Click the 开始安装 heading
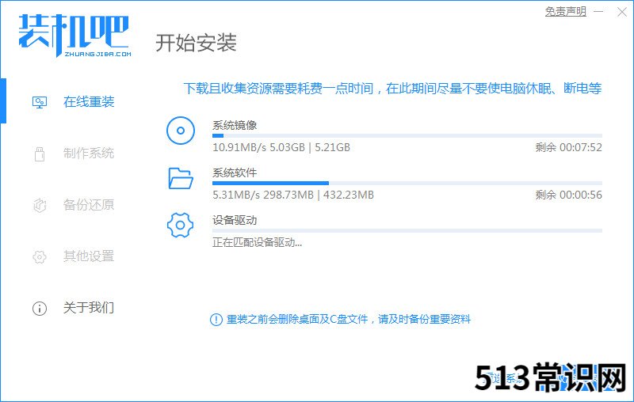Screen dimensions: 634x402 [x=196, y=43]
